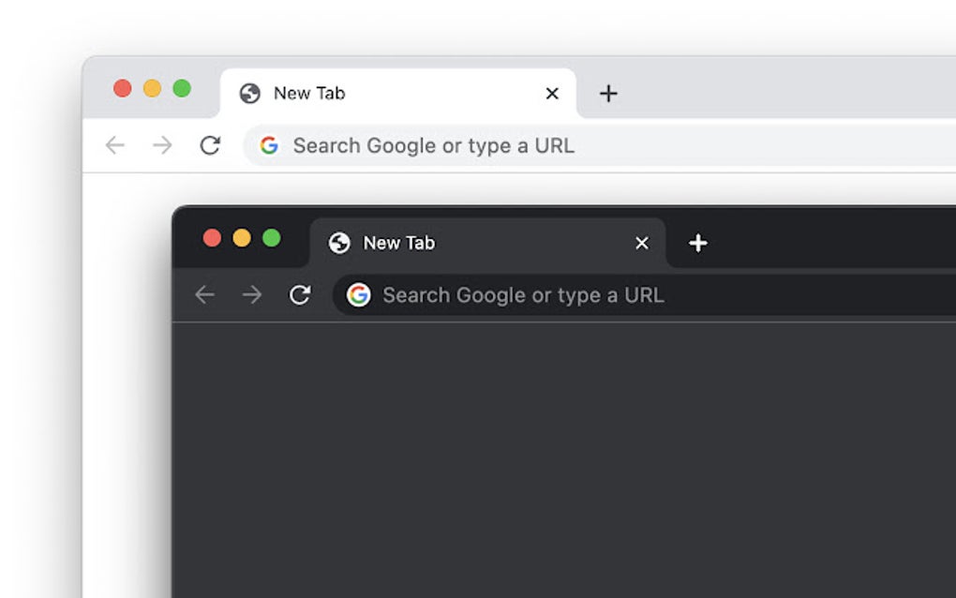The width and height of the screenshot is (956, 598).
Task: Reload the page in the light window
Action: [210, 145]
